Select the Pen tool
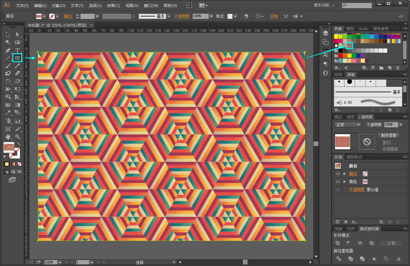Image resolution: width=410 pixels, height=266 pixels. [8, 50]
